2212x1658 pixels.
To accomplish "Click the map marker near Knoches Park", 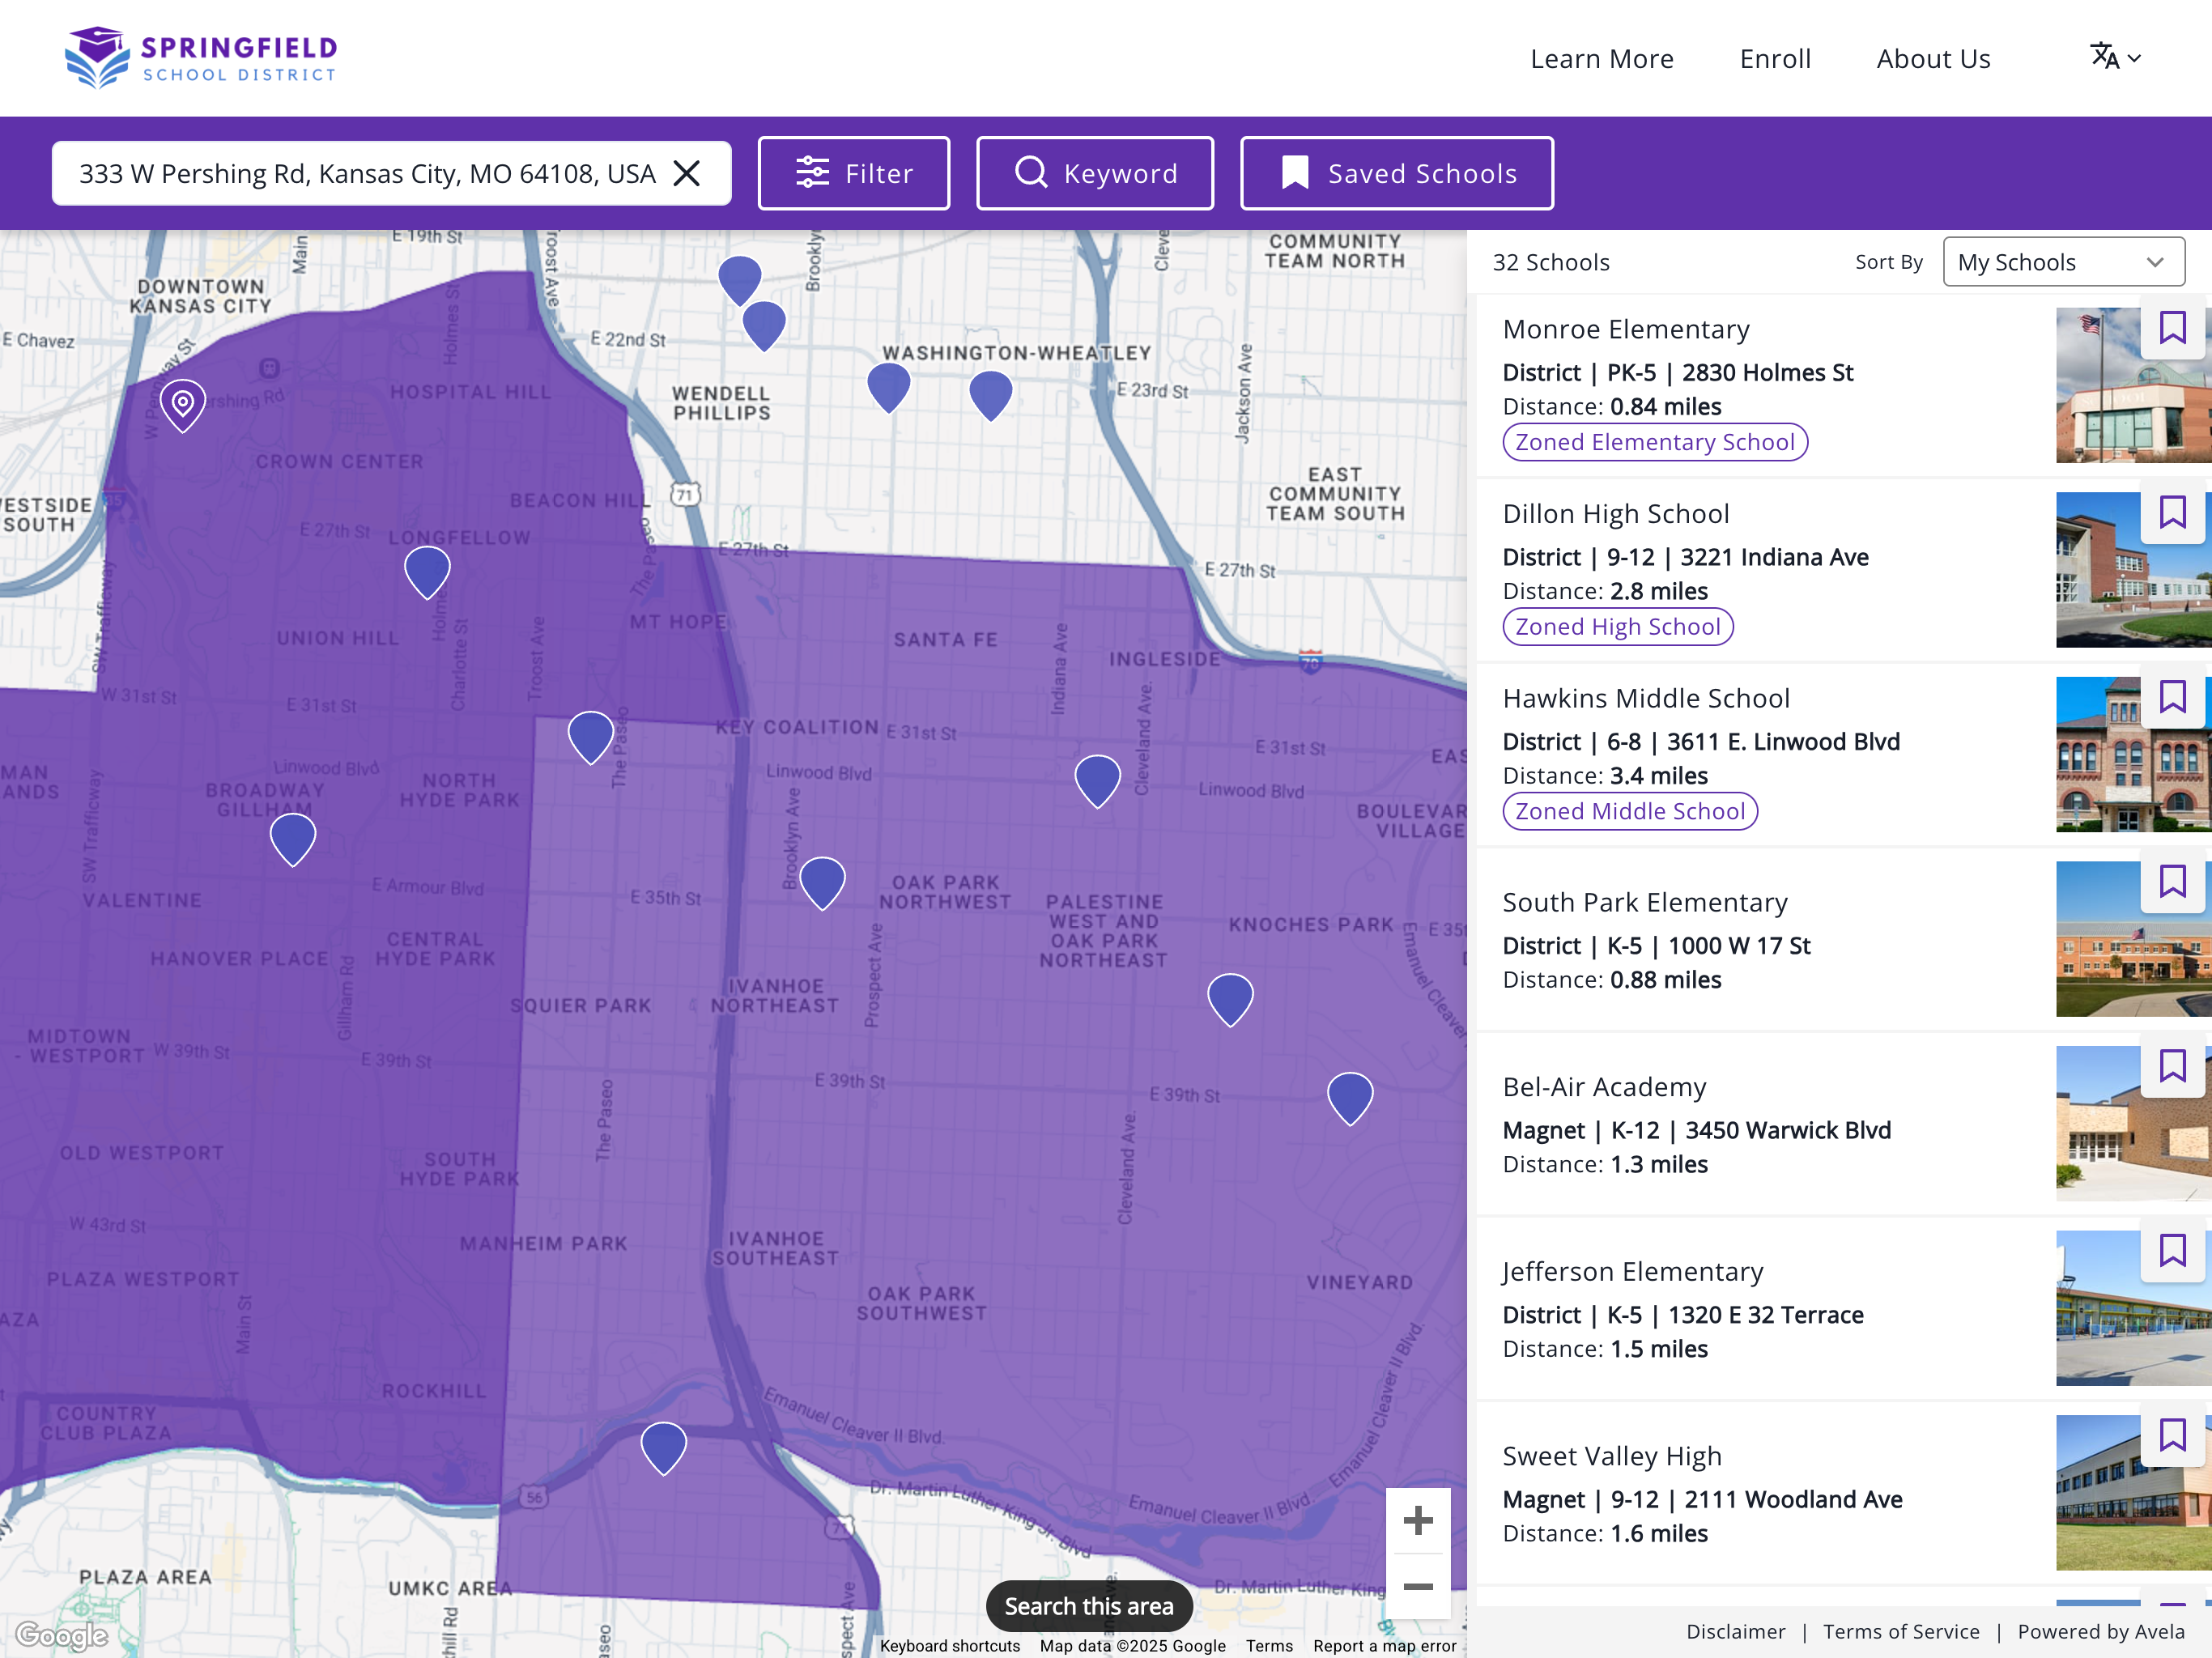I will pyautogui.click(x=1230, y=997).
